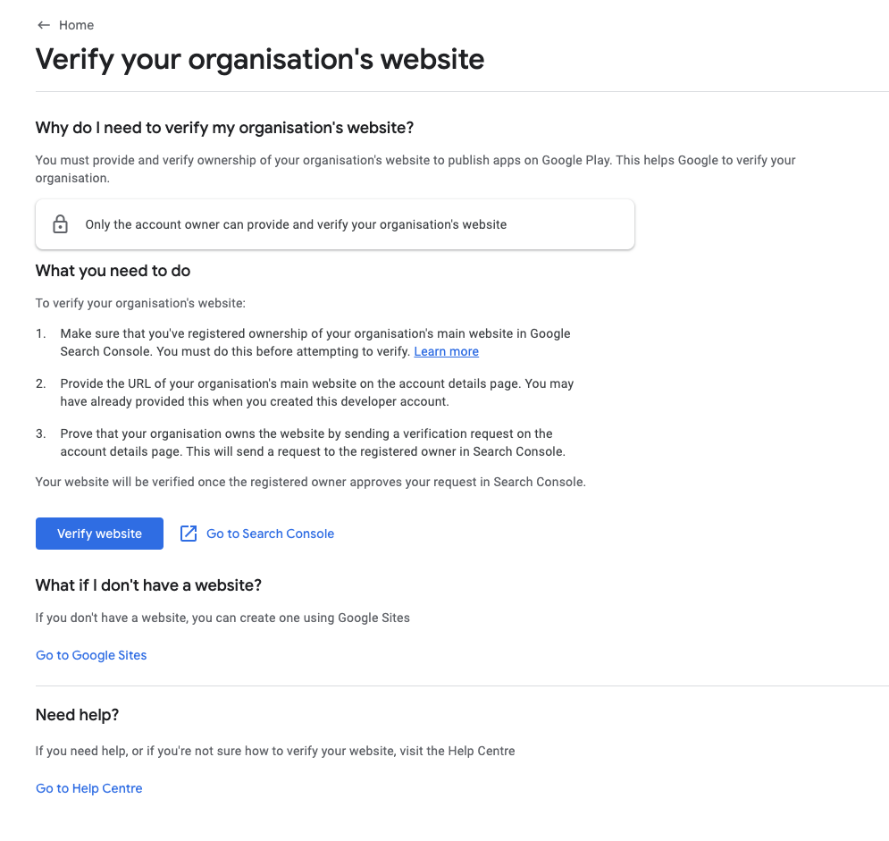Select the 'Only the account owner' notice text
Image resolution: width=889 pixels, height=841 pixels.
click(x=296, y=224)
